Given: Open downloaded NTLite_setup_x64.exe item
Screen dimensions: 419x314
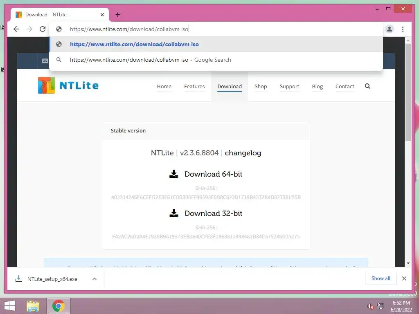Looking at the screenshot, I should click(x=52, y=279).
